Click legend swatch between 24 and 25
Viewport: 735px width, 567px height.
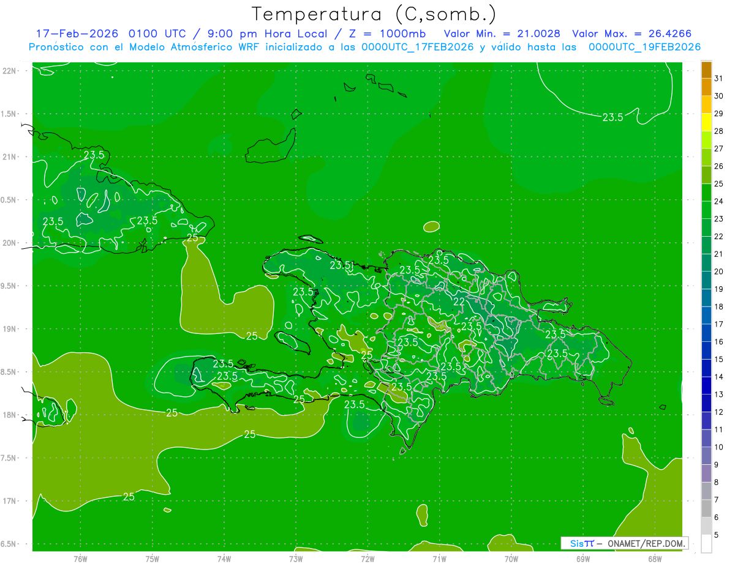(706, 193)
